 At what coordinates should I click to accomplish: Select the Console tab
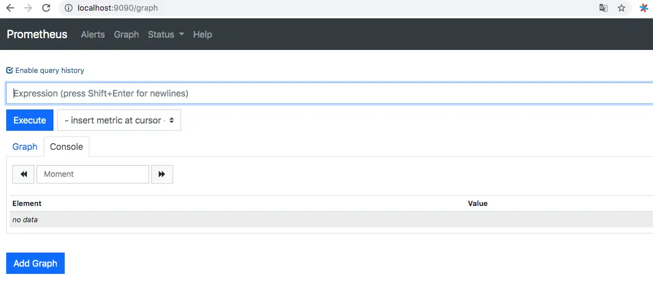point(66,146)
